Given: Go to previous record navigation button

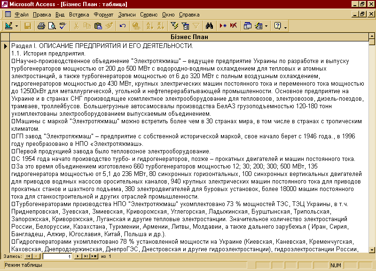Looking at the screenshot, I should (37, 256).
